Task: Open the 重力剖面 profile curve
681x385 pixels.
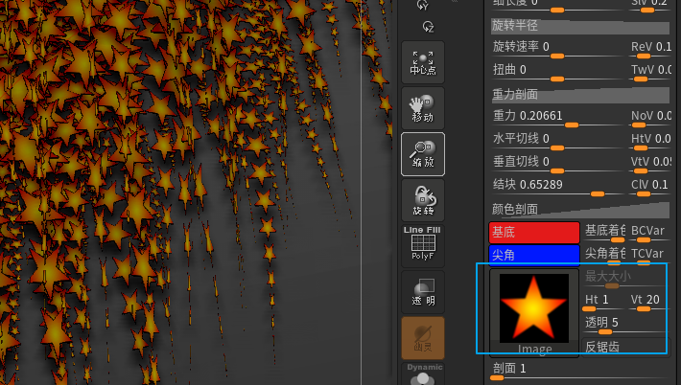Action: click(x=580, y=95)
